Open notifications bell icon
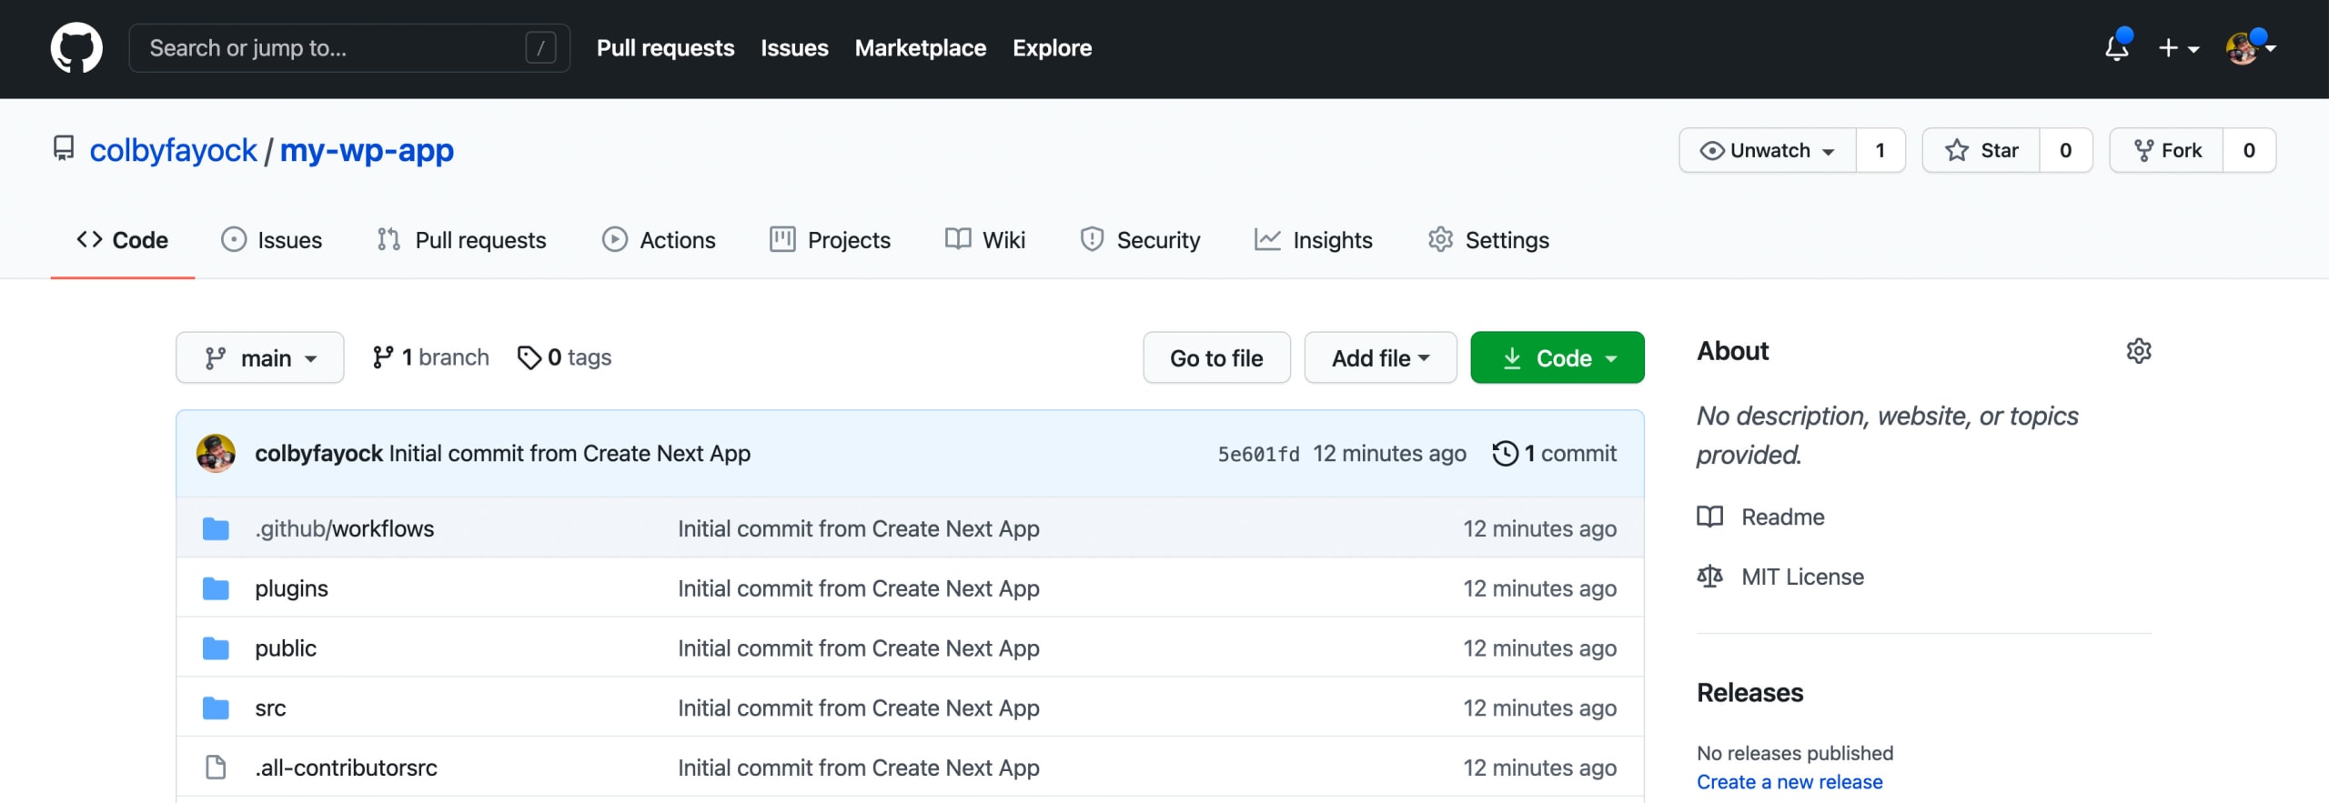This screenshot has height=803, width=2329. coord(2117,48)
